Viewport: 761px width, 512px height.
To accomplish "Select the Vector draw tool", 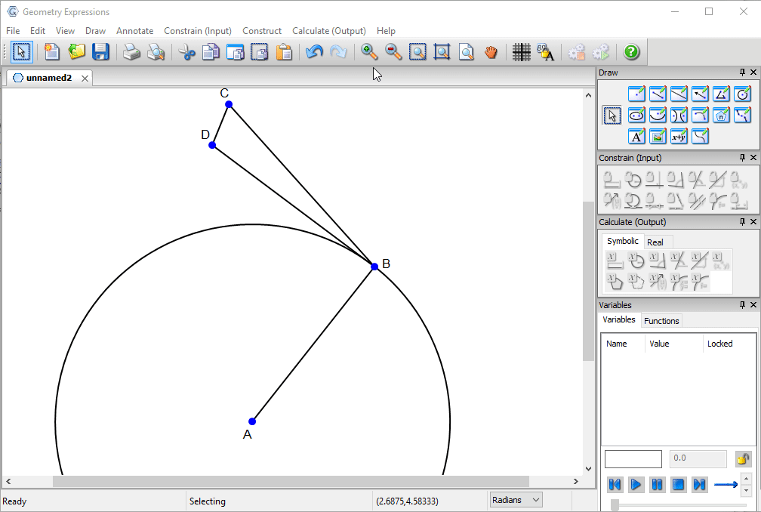I will click(x=700, y=94).
